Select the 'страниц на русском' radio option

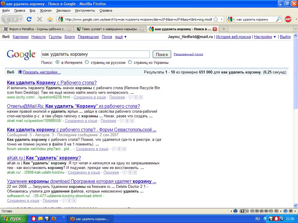[x=87, y=62]
